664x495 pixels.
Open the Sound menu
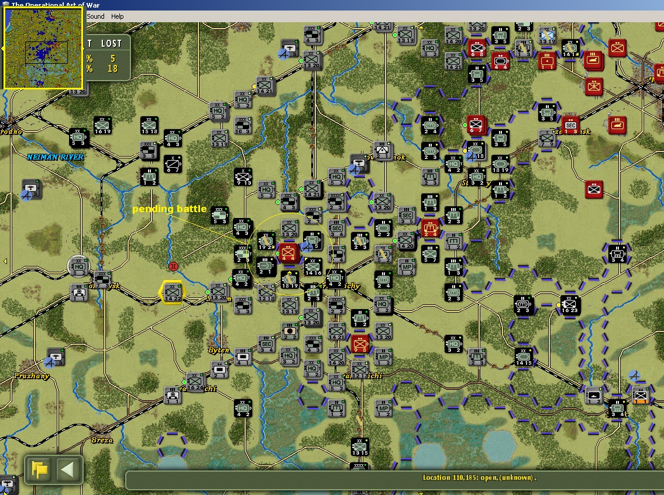tap(96, 16)
